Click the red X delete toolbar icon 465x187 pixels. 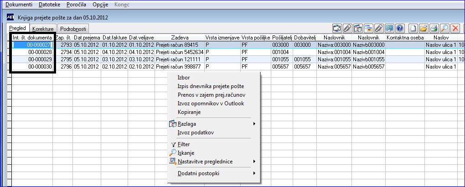(455, 28)
